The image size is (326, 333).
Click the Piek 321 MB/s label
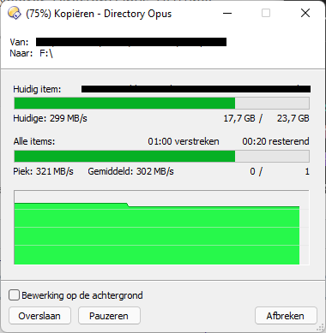(x=43, y=171)
